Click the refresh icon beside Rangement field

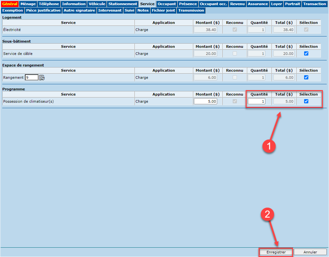pyautogui.click(x=42, y=77)
